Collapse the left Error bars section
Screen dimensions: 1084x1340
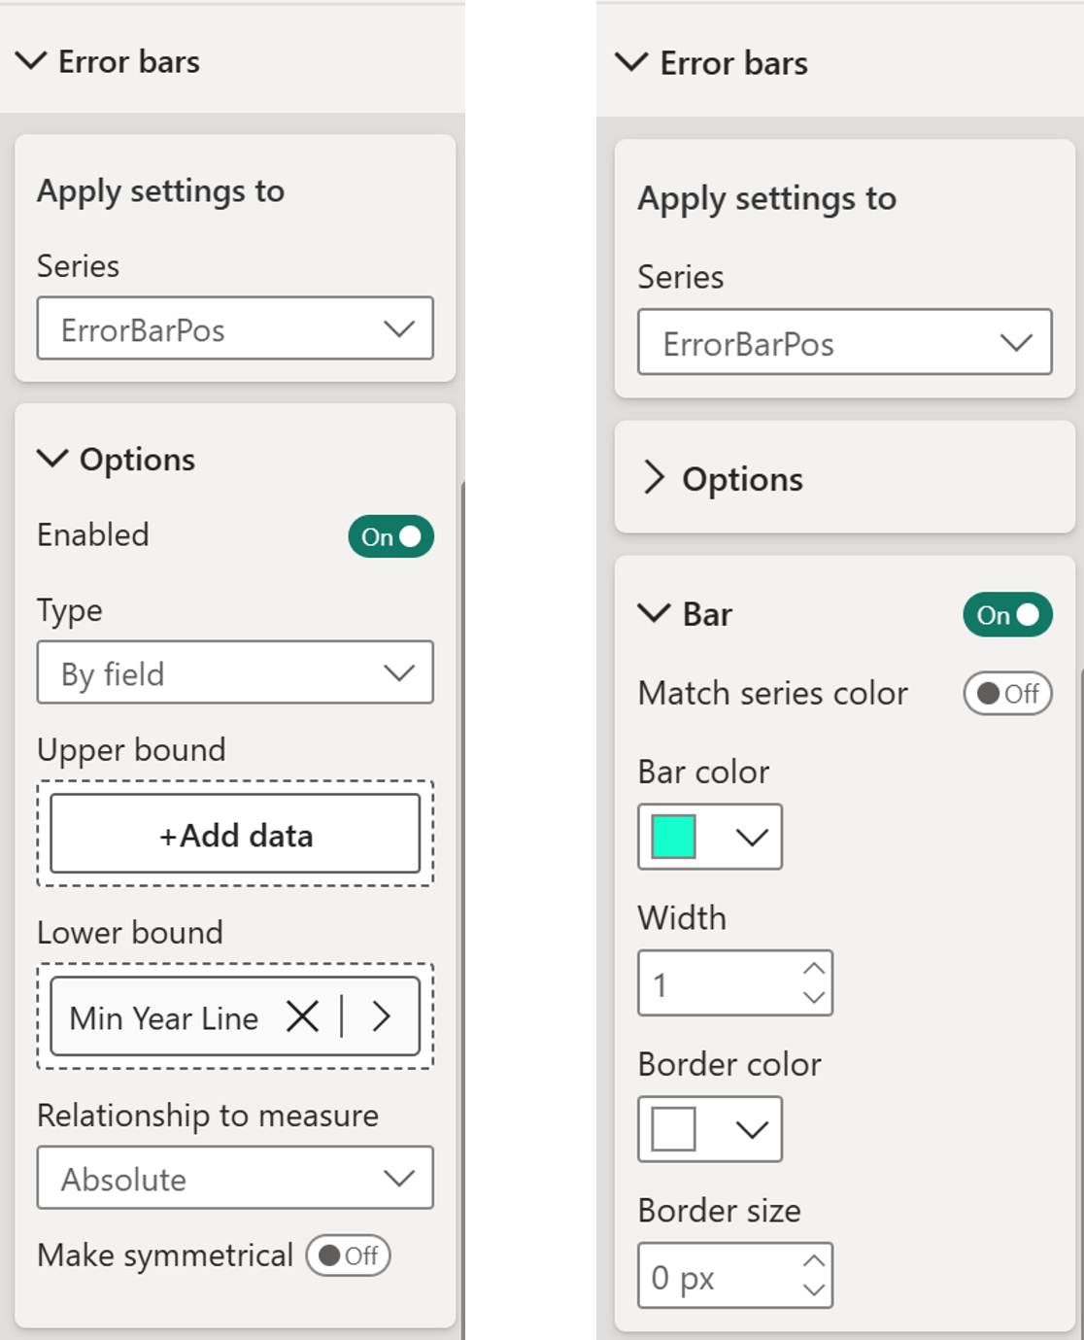[x=31, y=61]
